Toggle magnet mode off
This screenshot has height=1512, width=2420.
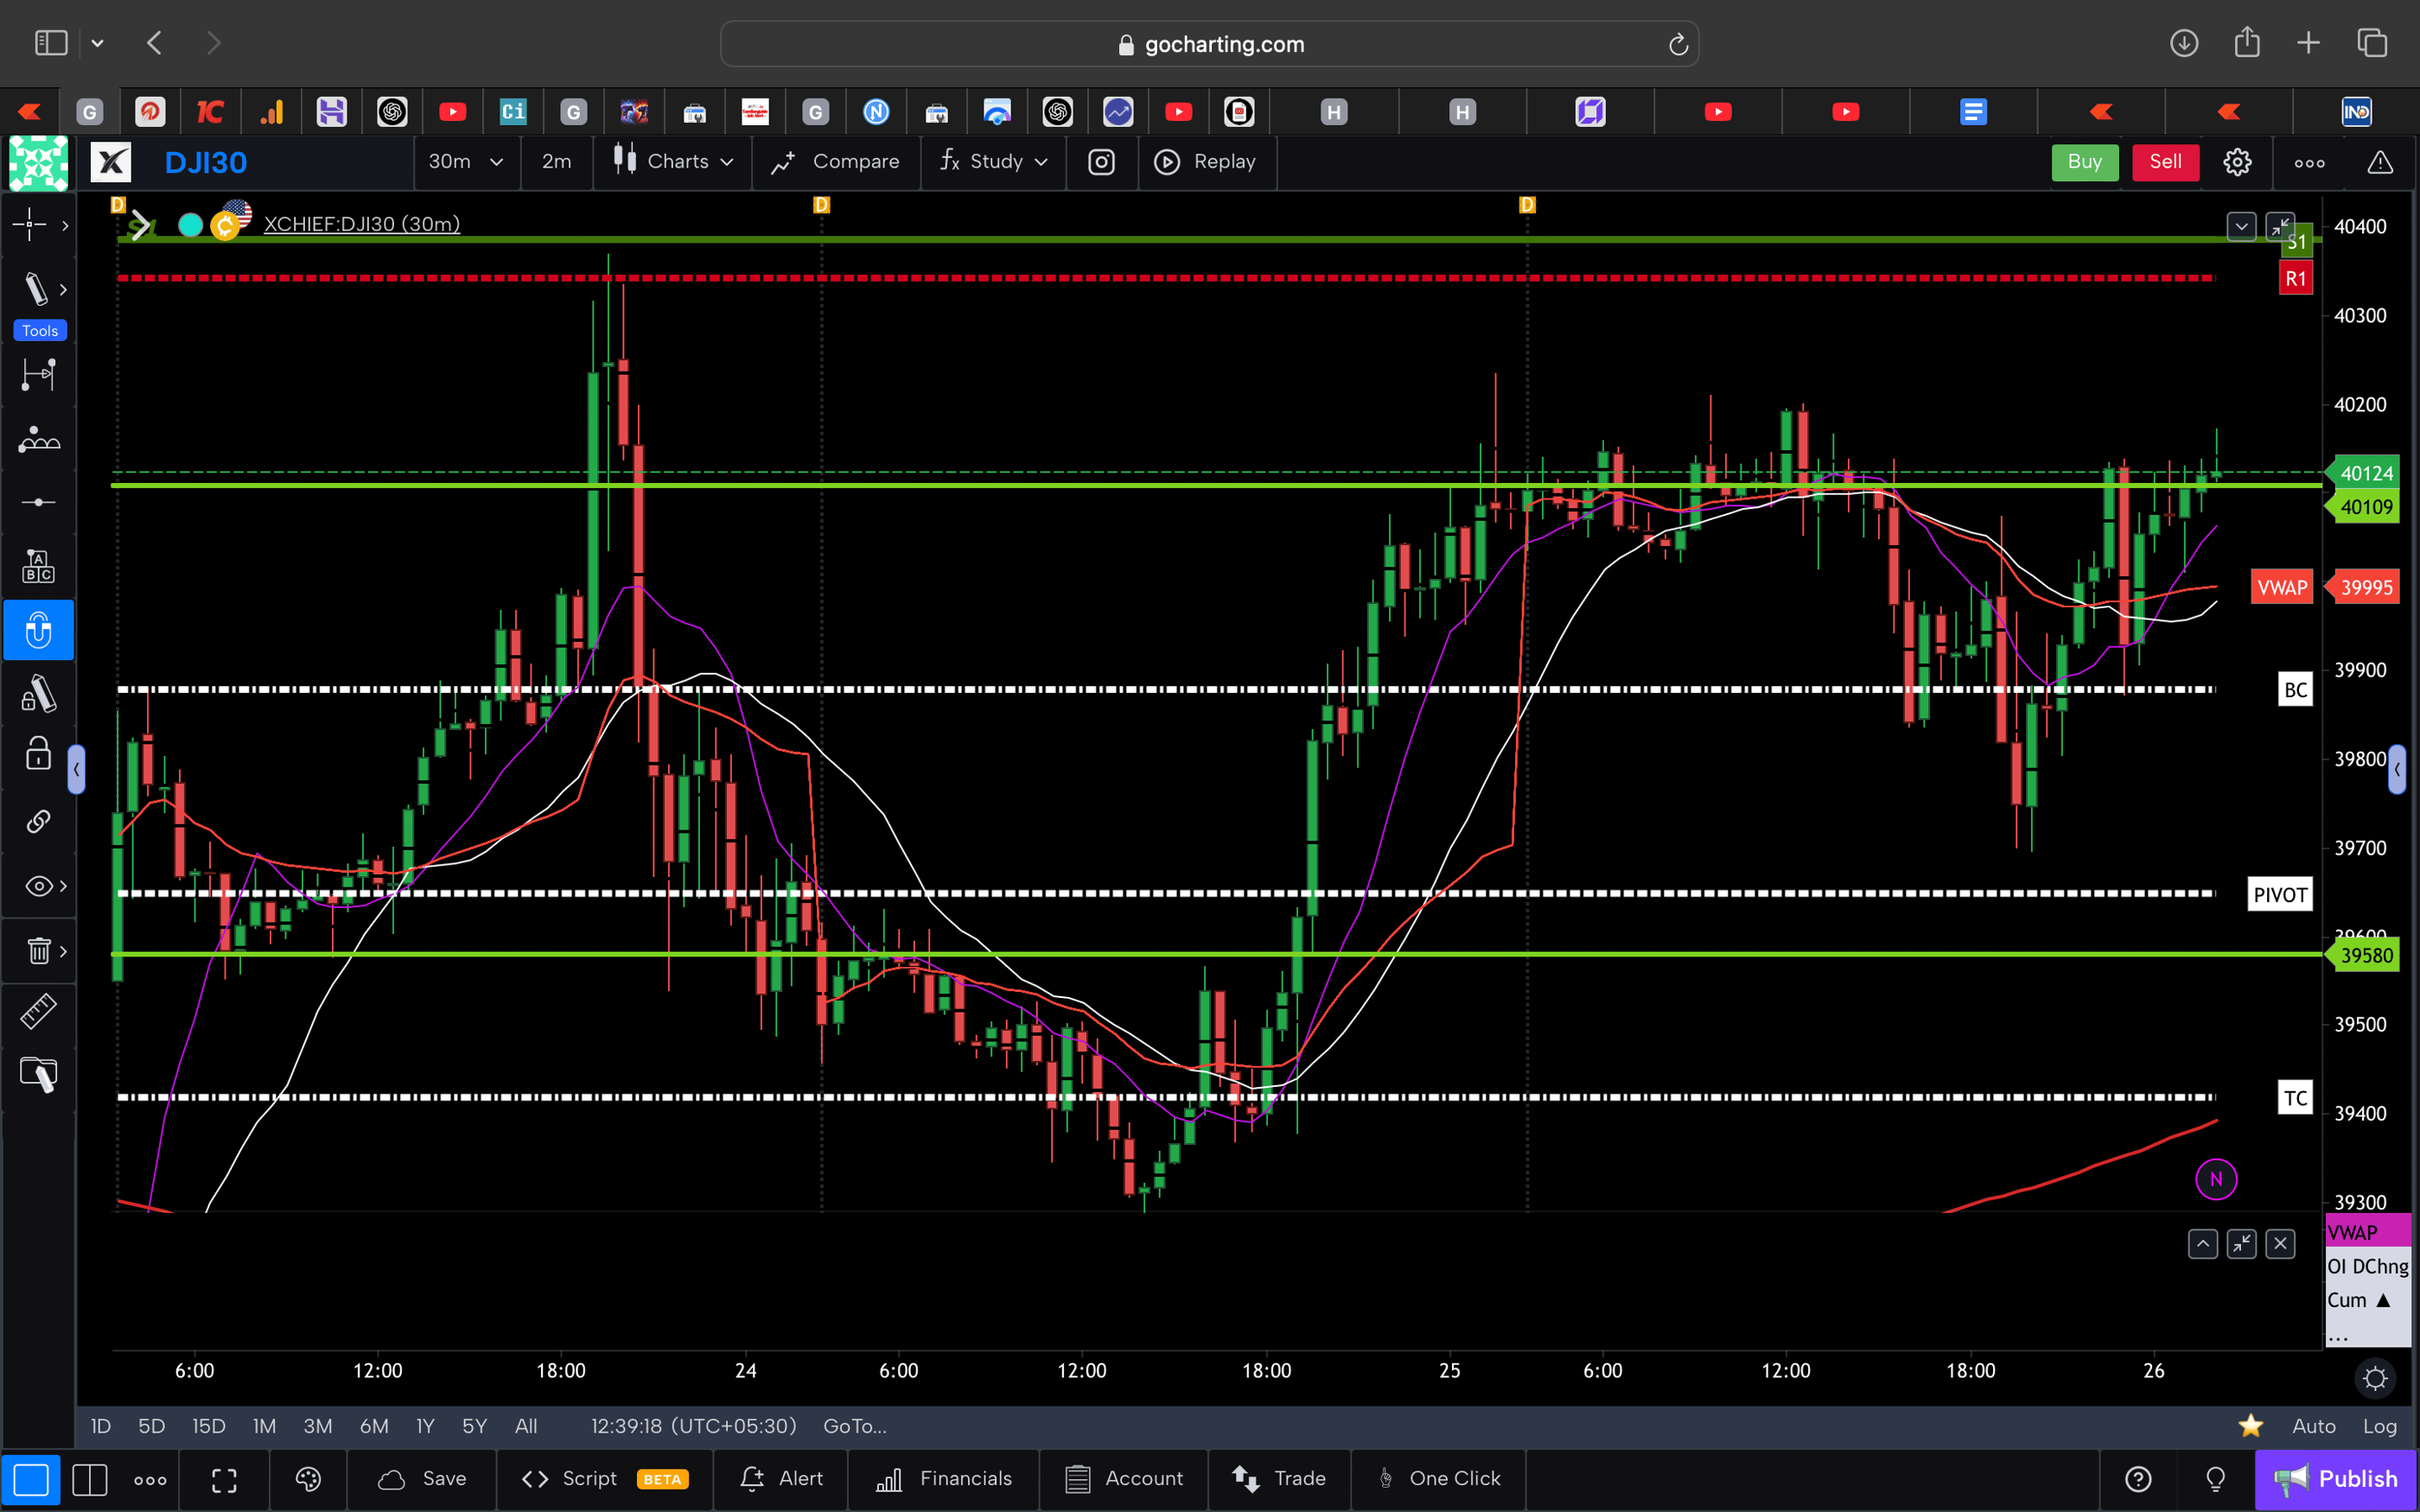tap(38, 630)
